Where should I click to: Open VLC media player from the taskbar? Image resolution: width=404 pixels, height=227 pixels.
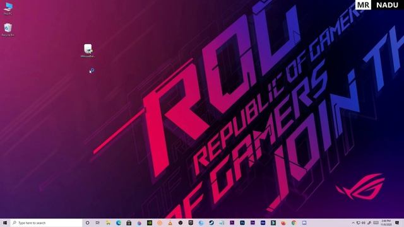click(170, 223)
